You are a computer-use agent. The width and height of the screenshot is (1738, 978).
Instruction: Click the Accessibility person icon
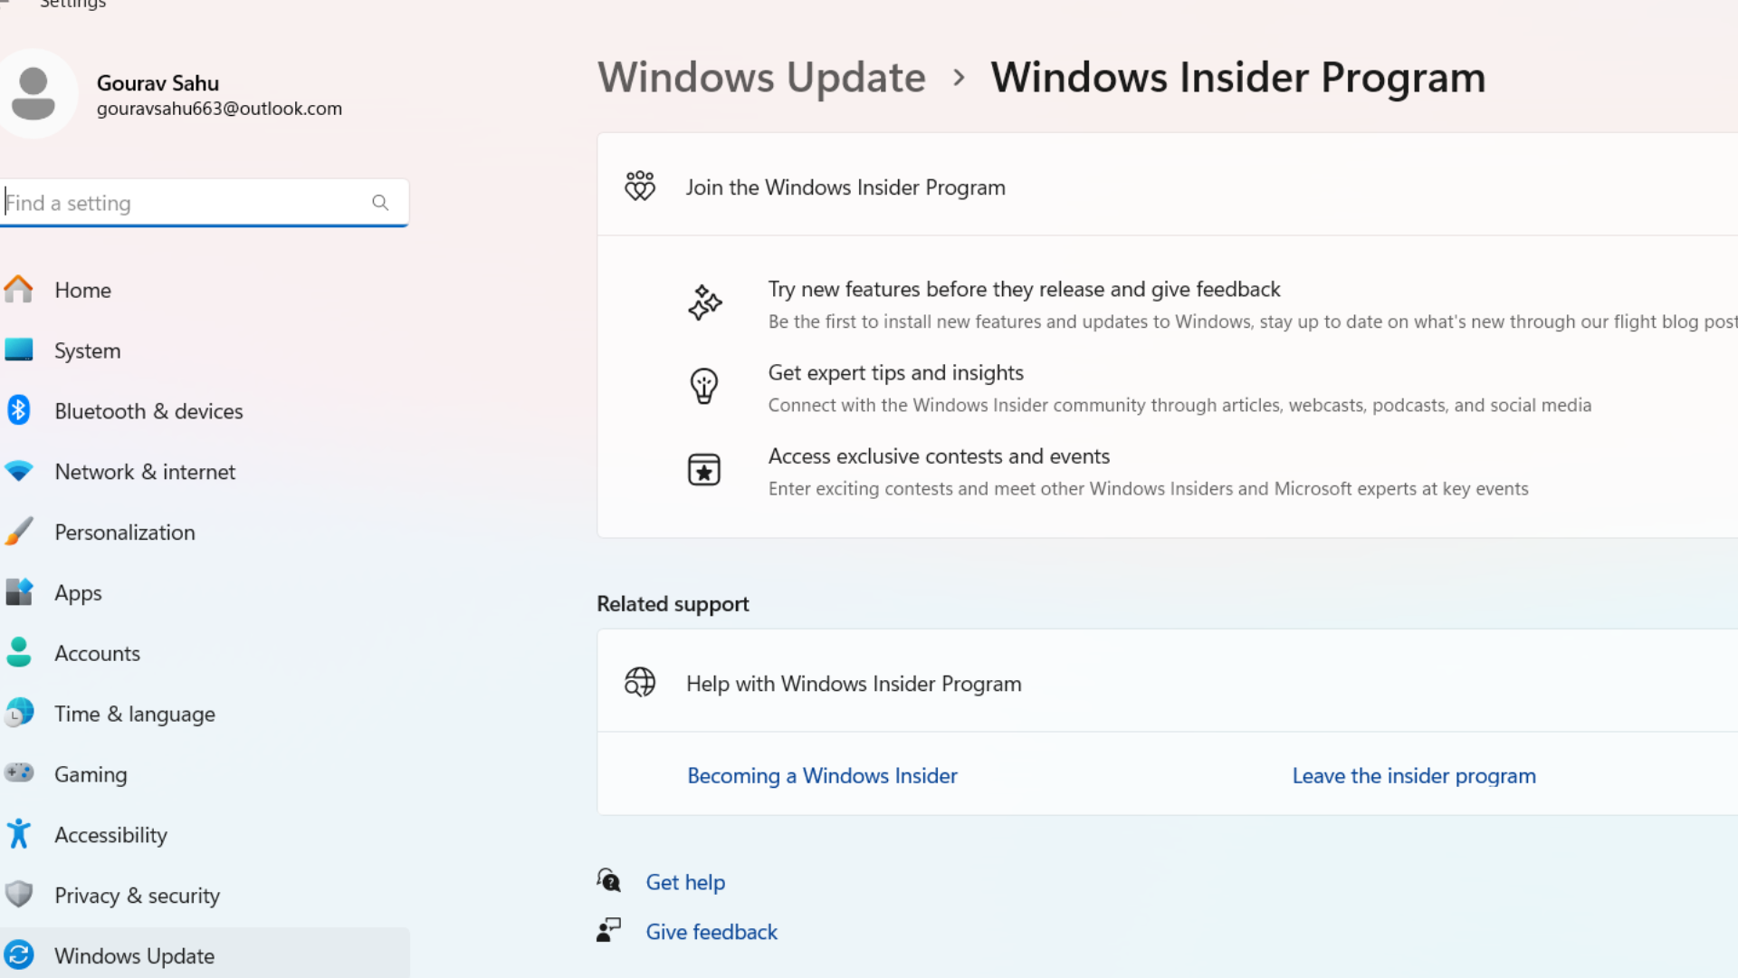(x=20, y=834)
